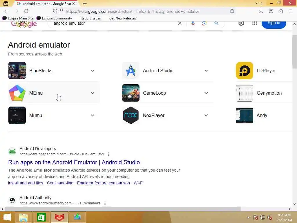Open Eclipse Community bookmark
This screenshot has width=297, height=223.
54,18
